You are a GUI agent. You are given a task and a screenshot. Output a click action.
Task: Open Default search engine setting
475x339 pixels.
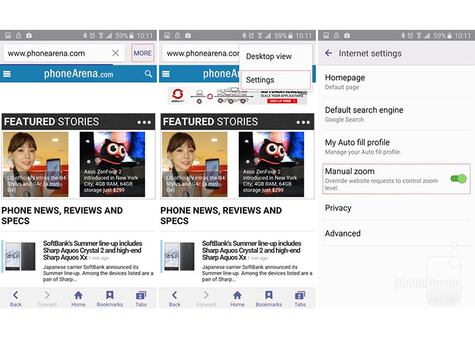(x=396, y=114)
